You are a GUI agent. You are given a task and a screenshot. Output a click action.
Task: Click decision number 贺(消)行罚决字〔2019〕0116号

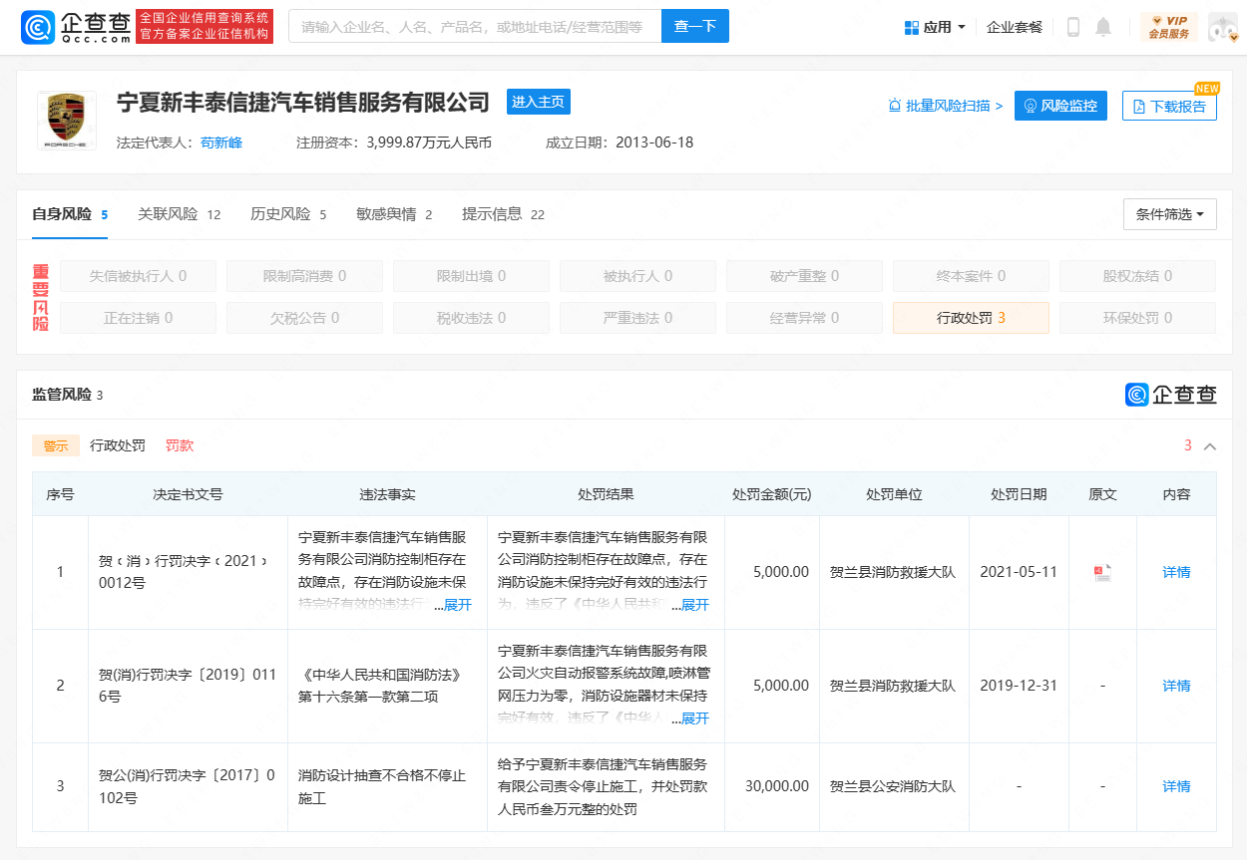187,686
